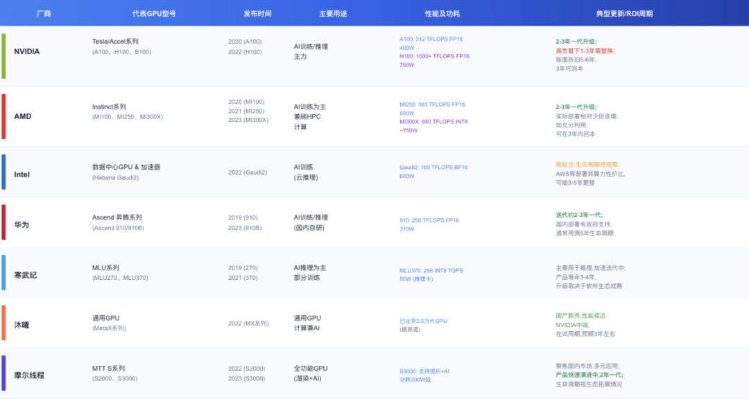Select the purple bar beside 摩尔线程
The height and width of the screenshot is (406, 749).
tap(3, 374)
